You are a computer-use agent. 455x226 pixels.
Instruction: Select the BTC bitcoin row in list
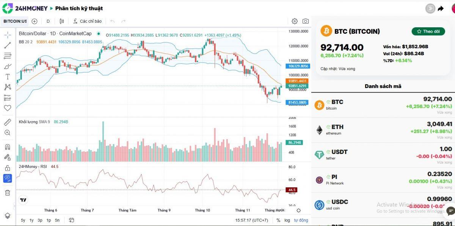383,105
